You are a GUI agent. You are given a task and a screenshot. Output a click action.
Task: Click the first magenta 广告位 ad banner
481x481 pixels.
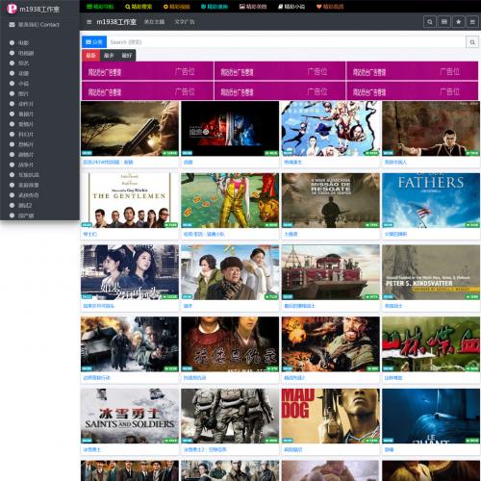[x=147, y=71]
